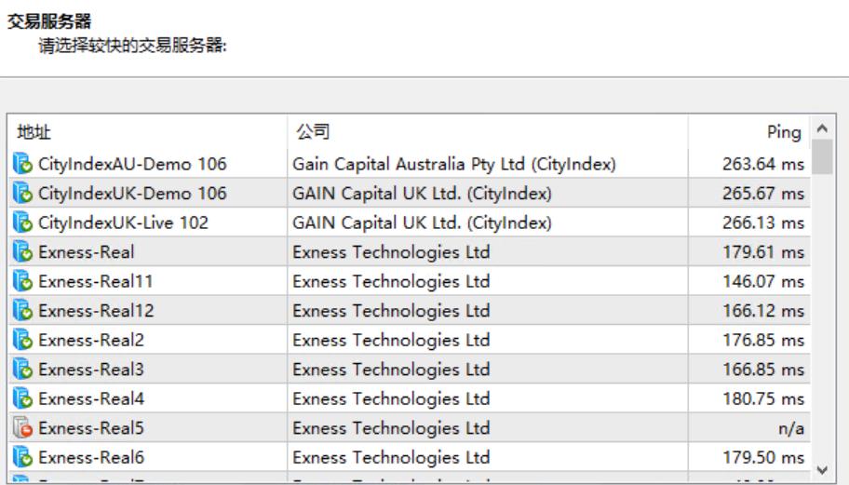
Task: Click the CityIndexUK-Live 102 server icon
Action: coord(22,222)
